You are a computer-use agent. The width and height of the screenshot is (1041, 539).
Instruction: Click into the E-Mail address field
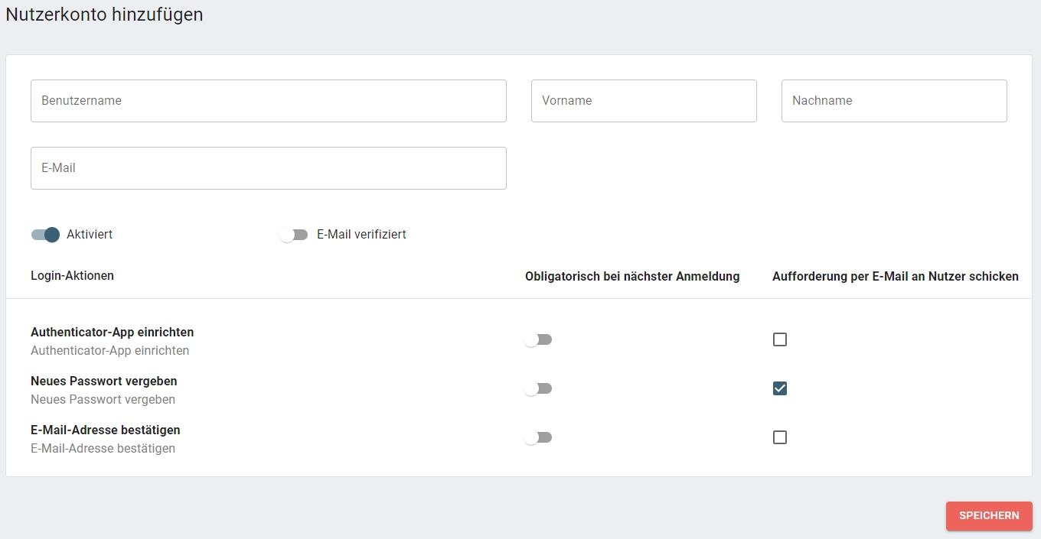point(268,168)
